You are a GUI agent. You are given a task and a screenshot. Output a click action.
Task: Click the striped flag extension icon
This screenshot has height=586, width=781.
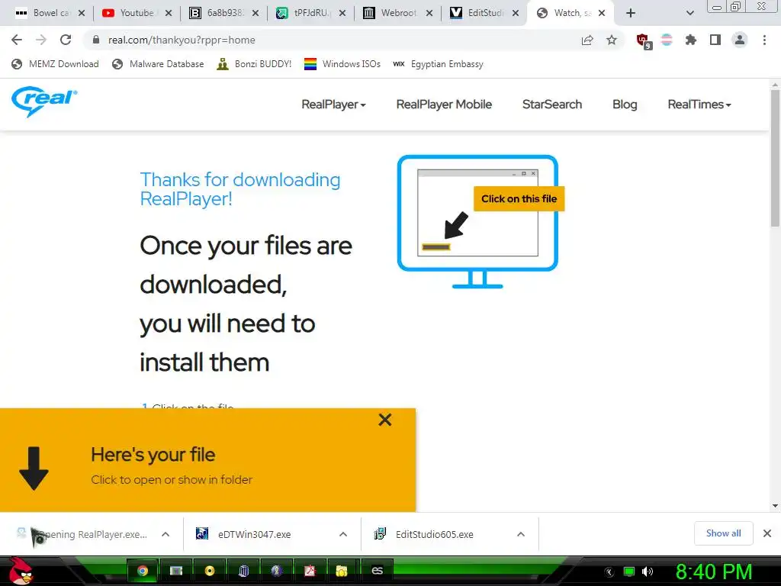(x=667, y=40)
